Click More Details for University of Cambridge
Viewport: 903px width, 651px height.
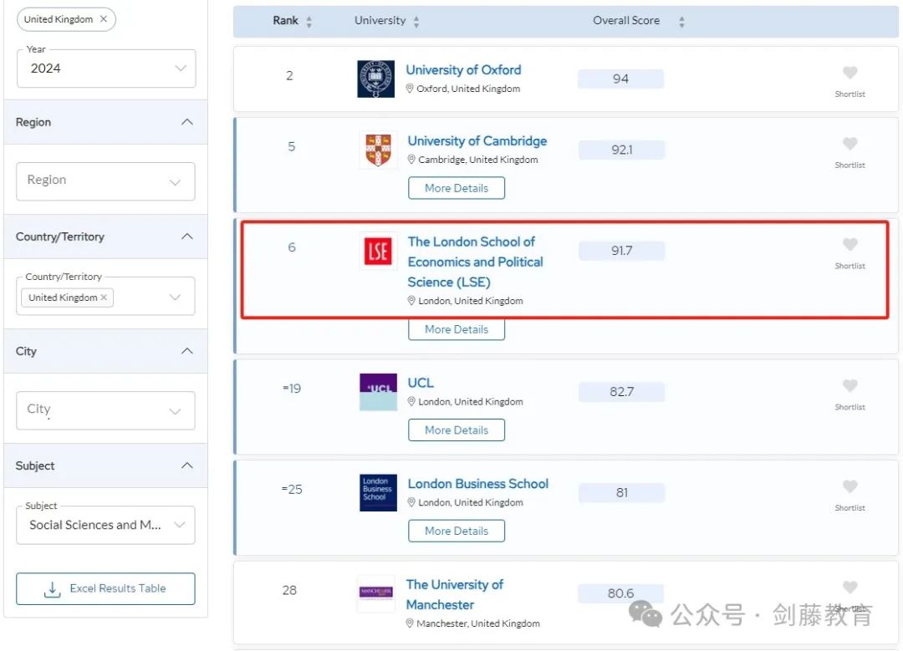[457, 188]
